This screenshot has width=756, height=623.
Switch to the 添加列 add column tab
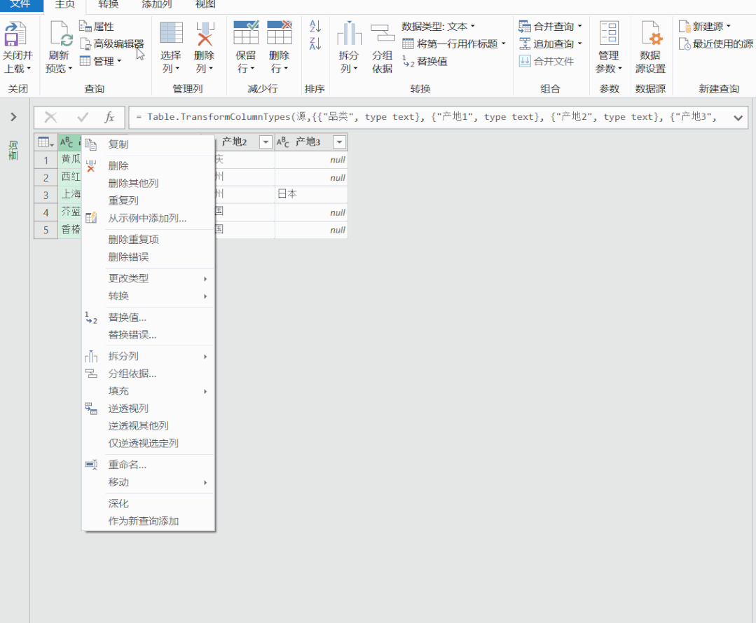pyautogui.click(x=157, y=5)
